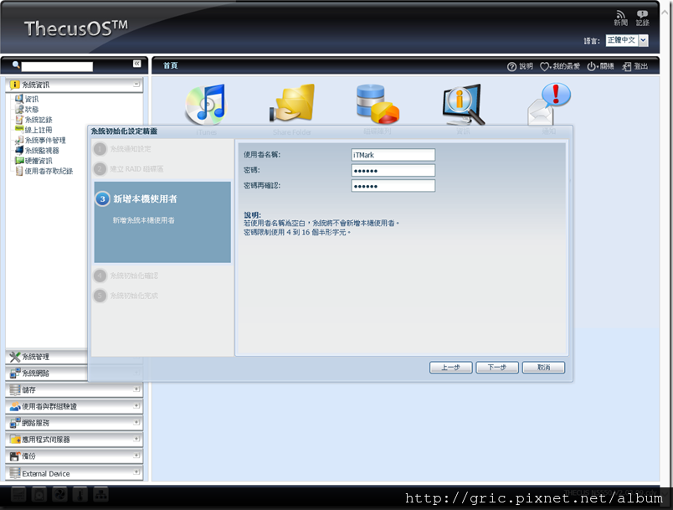
Task: Open the language dropdown 正體中文
Action: click(x=627, y=40)
